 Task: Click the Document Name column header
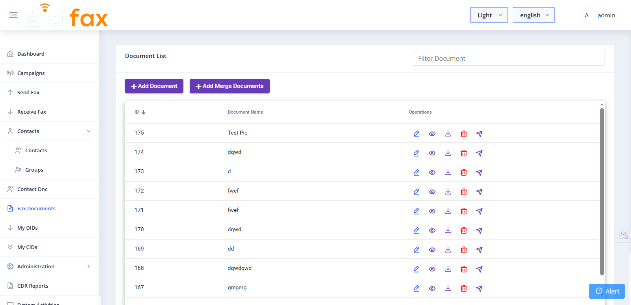[245, 112]
